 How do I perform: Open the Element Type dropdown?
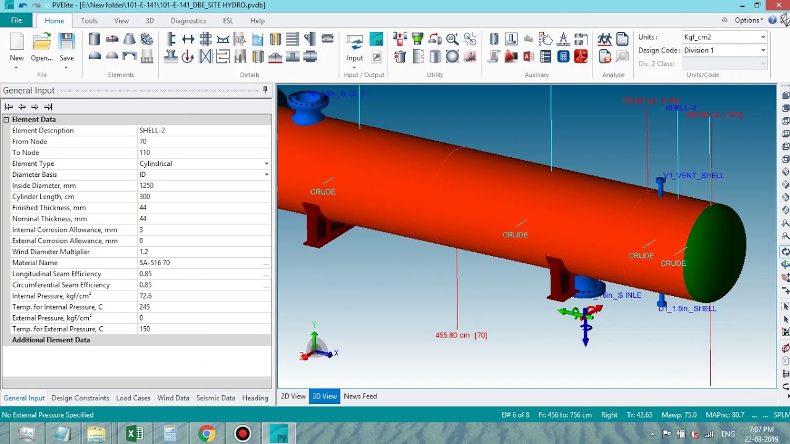267,163
